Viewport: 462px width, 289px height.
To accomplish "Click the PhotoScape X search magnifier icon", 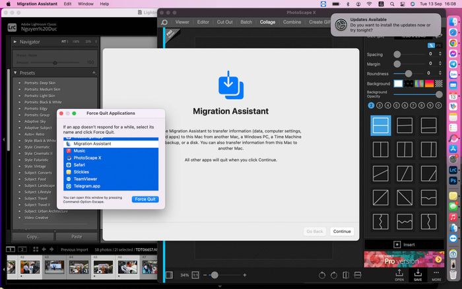I will point(164,22).
